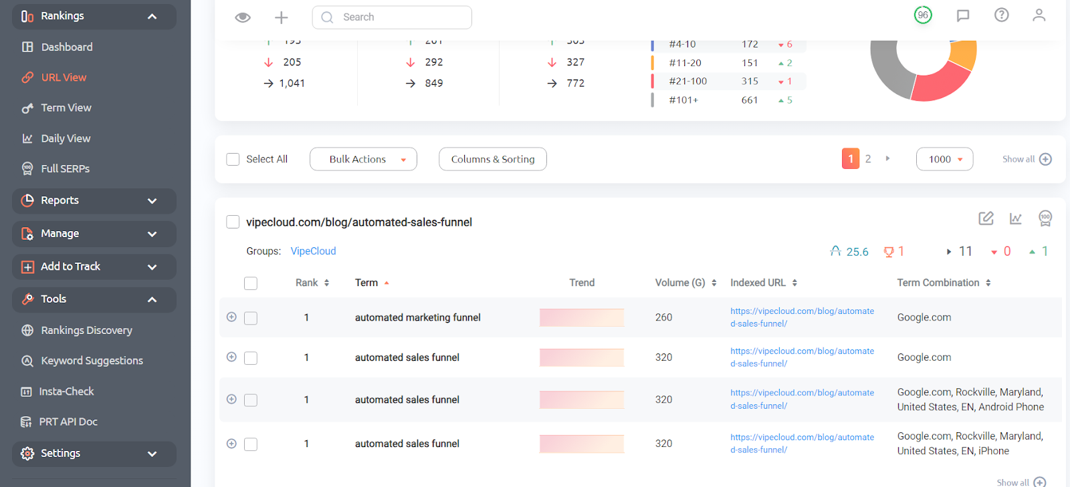1070x487 pixels.
Task: Open PRT API Doc link
Action: pyautogui.click(x=68, y=422)
